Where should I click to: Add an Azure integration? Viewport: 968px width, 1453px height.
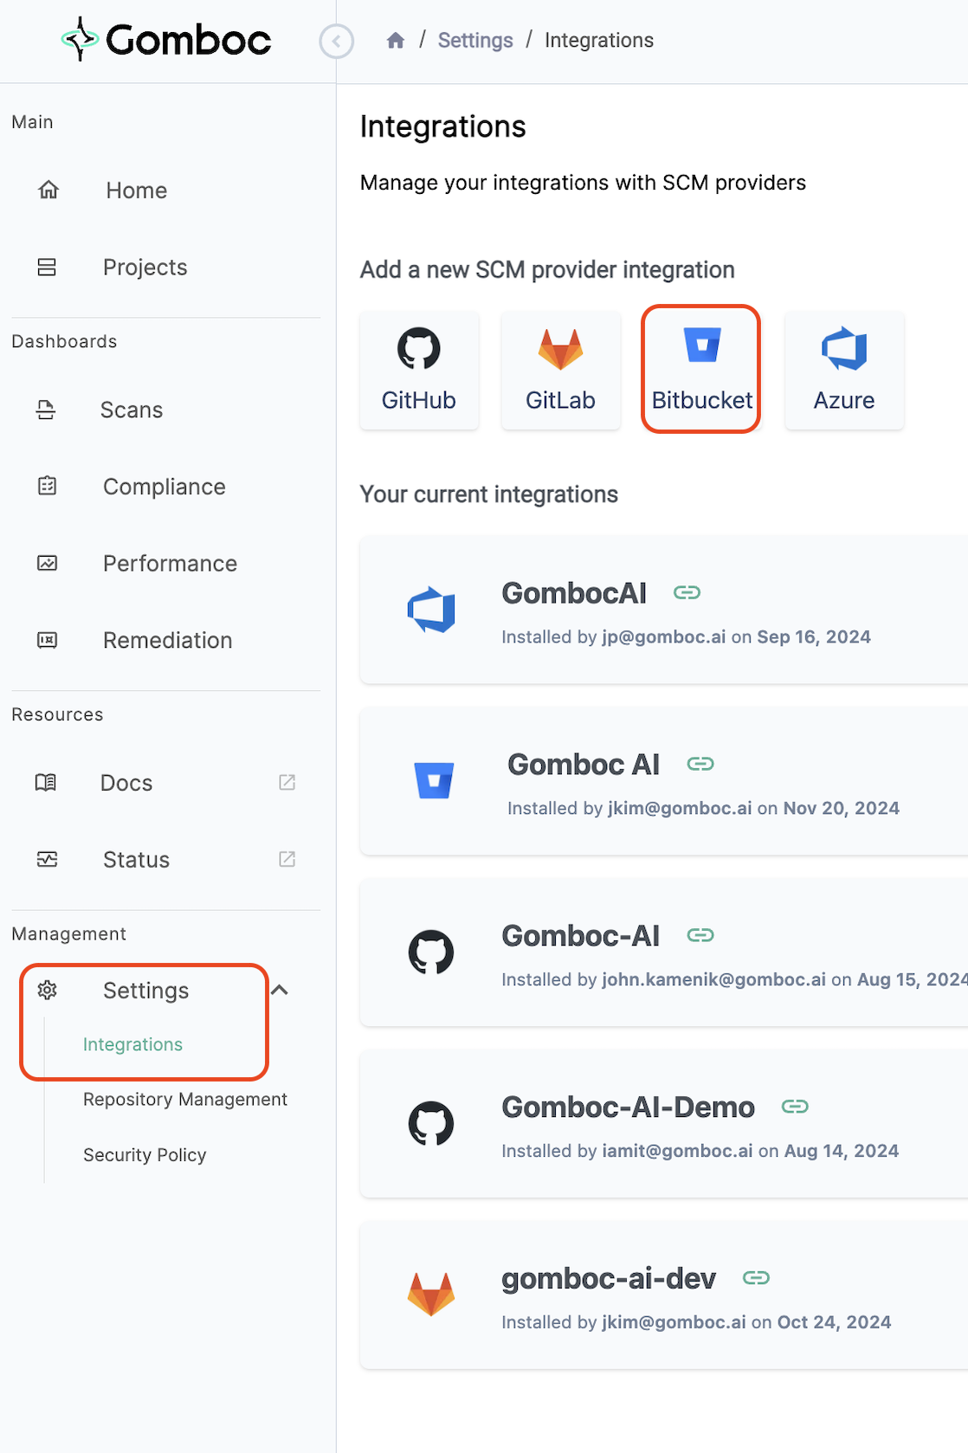844,370
